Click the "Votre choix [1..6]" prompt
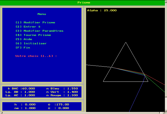 pos(36,56)
